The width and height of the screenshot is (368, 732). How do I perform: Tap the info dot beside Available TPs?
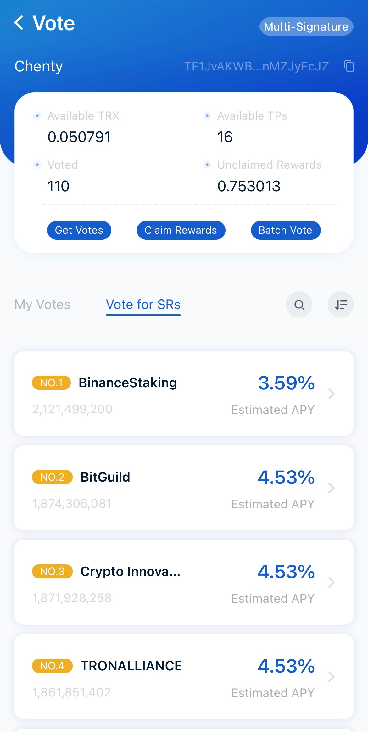coord(207,116)
